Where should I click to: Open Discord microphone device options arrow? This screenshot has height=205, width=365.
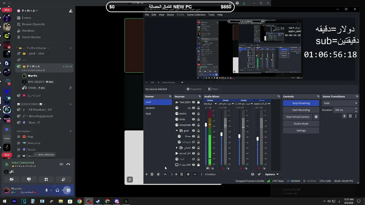point(51,190)
